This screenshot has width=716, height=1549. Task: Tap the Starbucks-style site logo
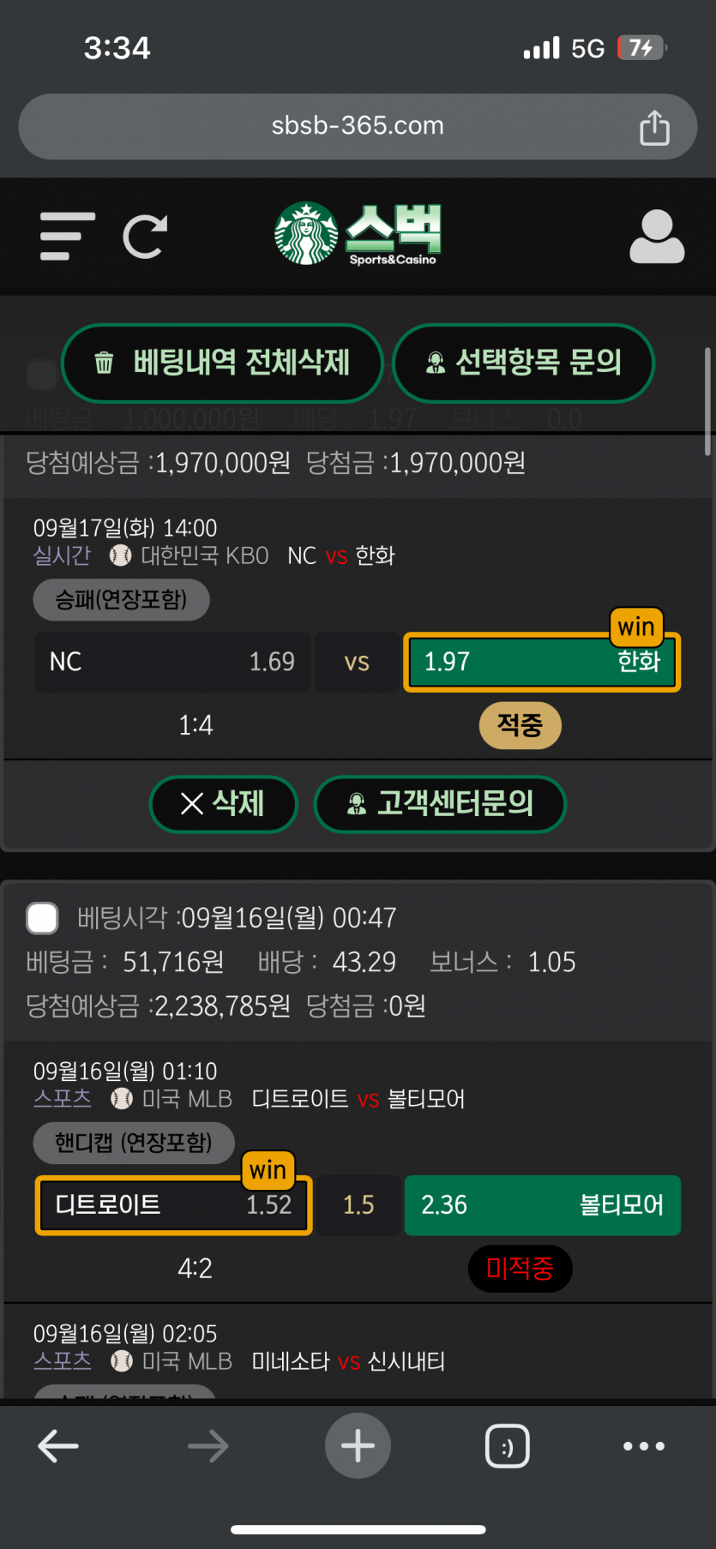[x=358, y=233]
